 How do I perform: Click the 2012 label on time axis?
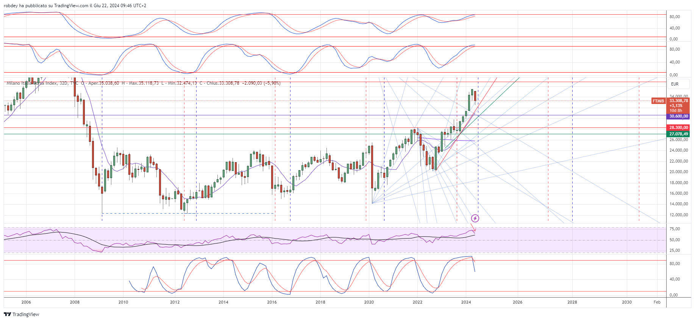[175, 302]
